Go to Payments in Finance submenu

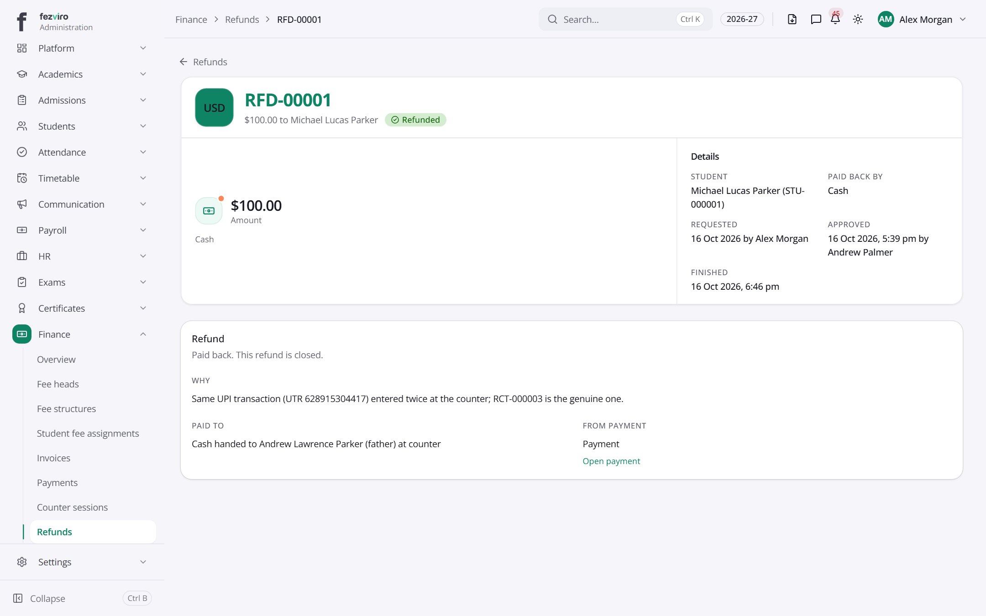(57, 482)
